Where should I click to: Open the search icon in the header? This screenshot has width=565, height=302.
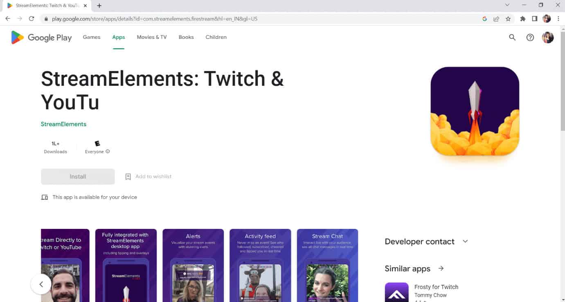[x=512, y=37]
